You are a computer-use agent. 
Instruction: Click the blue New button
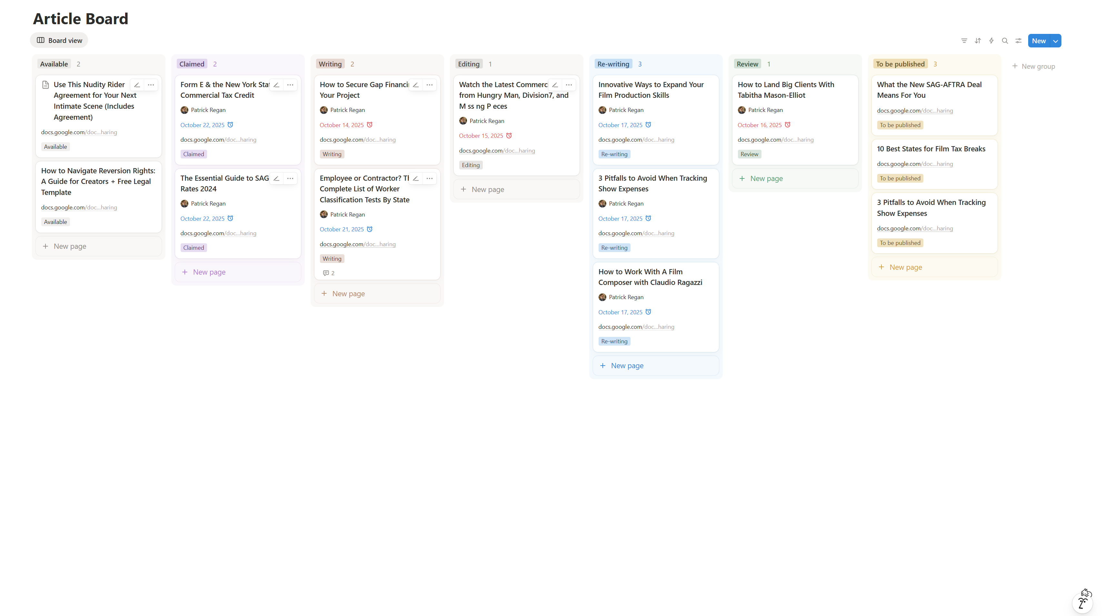coord(1038,41)
